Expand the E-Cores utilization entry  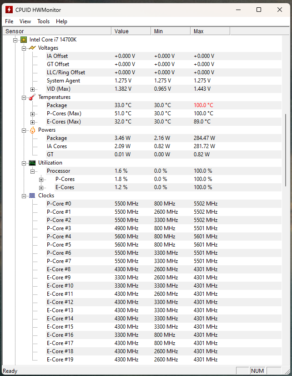click(41, 187)
